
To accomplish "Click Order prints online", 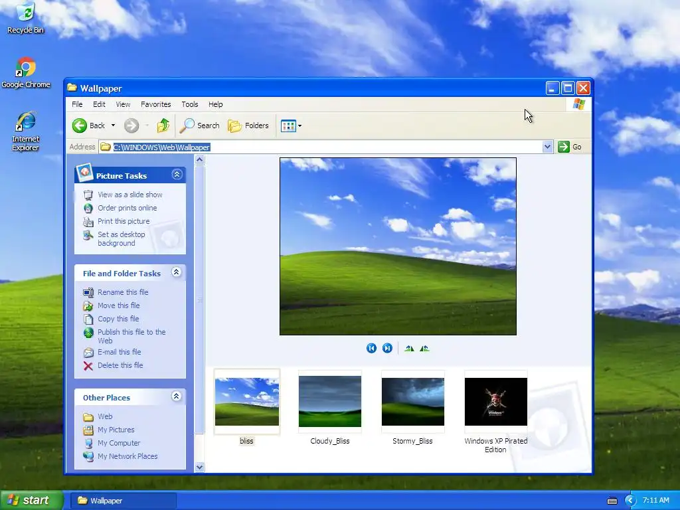I will (x=127, y=208).
